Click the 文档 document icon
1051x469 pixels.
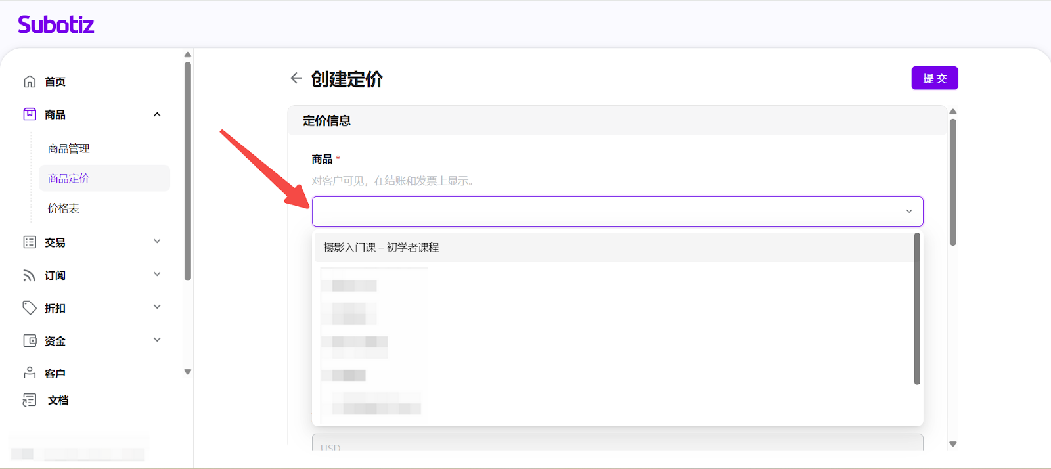pos(30,400)
